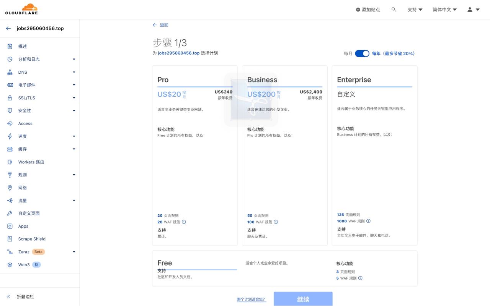This screenshot has height=306, width=490.
Task: Click the 折叠边栏 double chevron icon
Action: 8,296
